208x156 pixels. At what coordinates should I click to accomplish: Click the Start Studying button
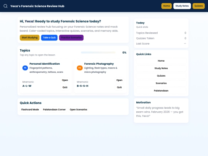30,38
